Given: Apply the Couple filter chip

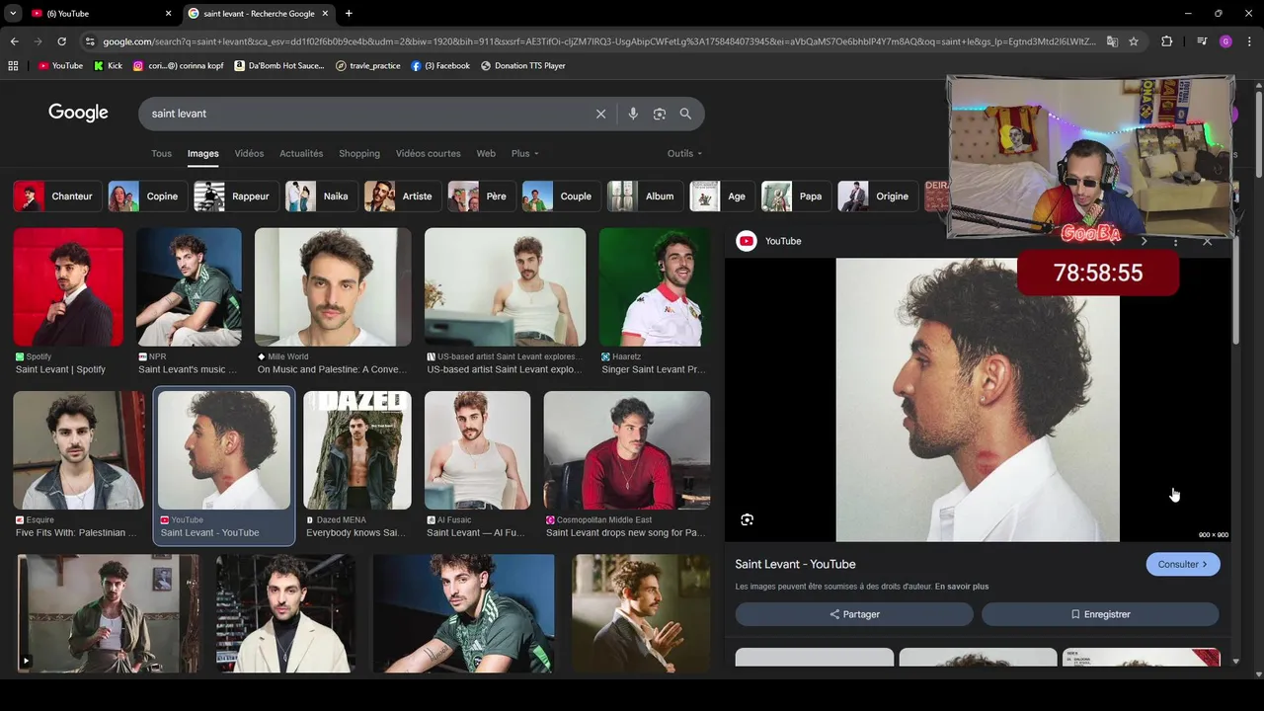Looking at the screenshot, I should [x=561, y=197].
